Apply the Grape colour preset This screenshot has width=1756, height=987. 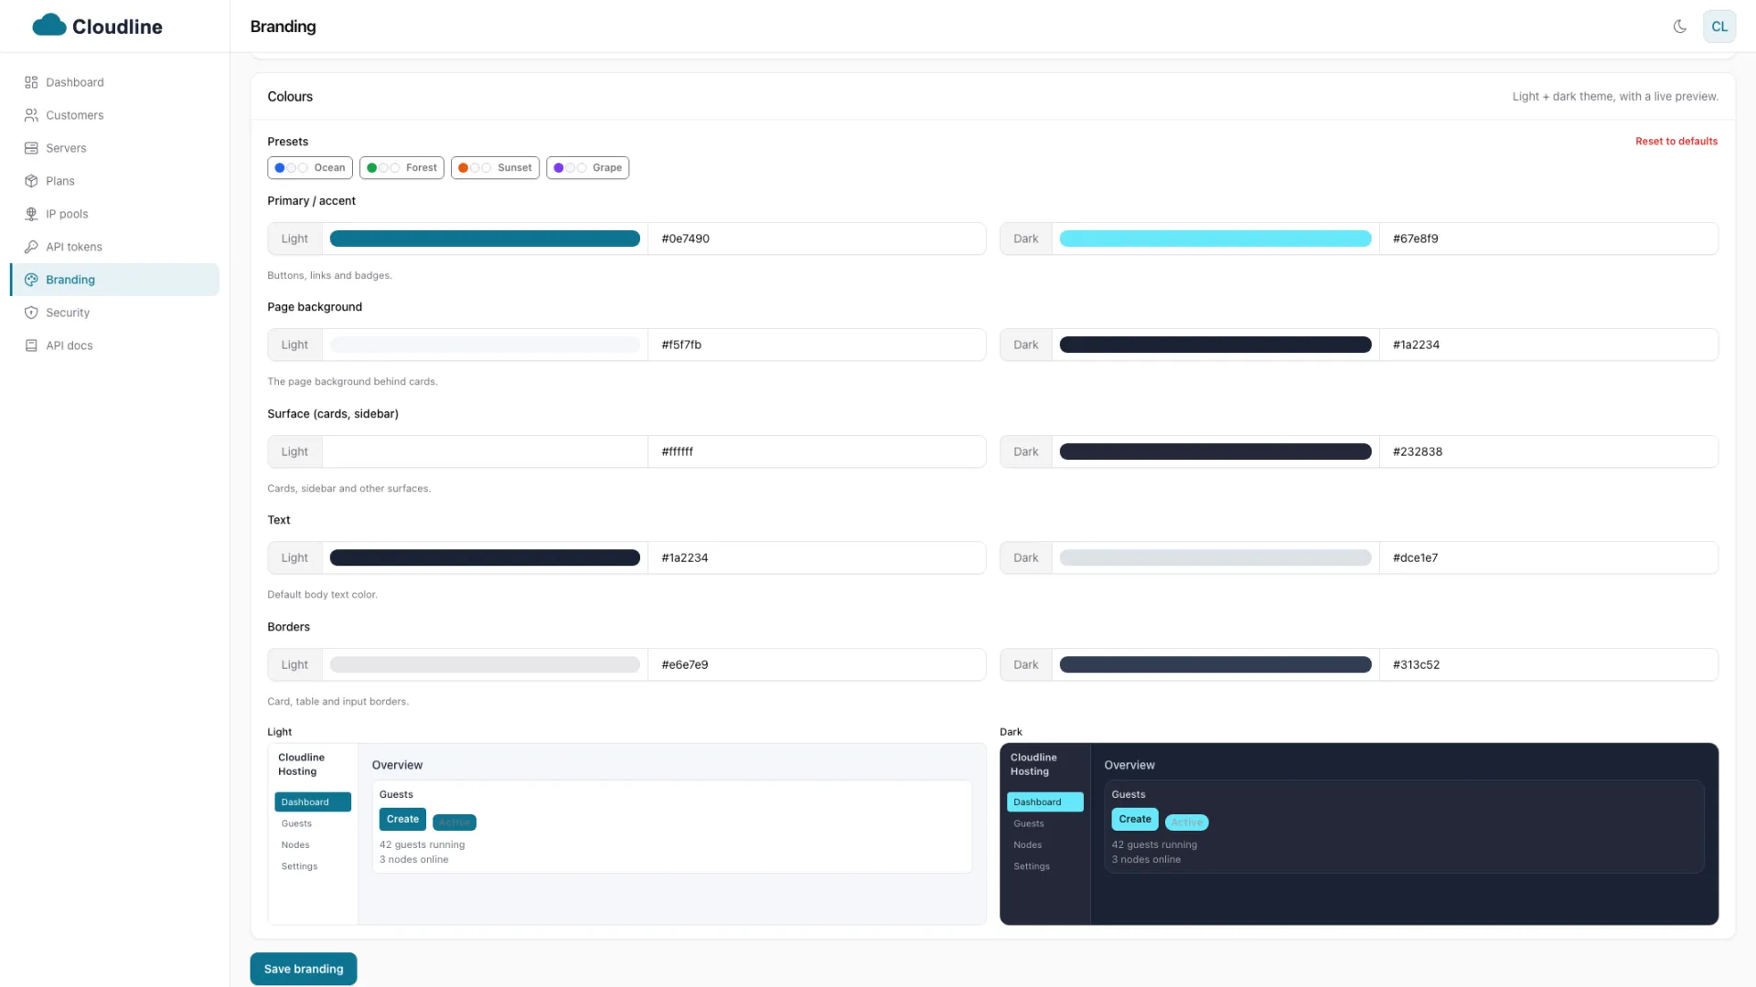click(587, 167)
